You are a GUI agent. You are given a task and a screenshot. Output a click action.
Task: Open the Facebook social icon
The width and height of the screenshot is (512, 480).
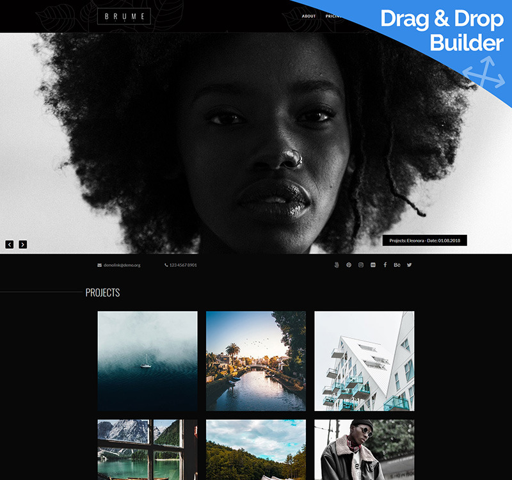point(385,265)
